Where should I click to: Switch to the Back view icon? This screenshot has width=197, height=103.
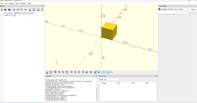tap(91, 72)
